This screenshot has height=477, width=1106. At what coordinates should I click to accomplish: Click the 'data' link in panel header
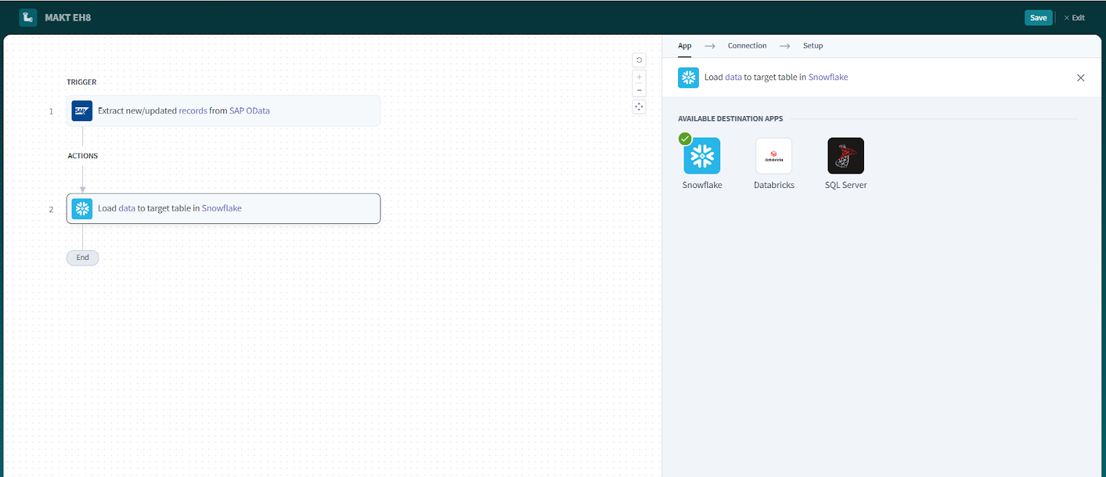(733, 77)
